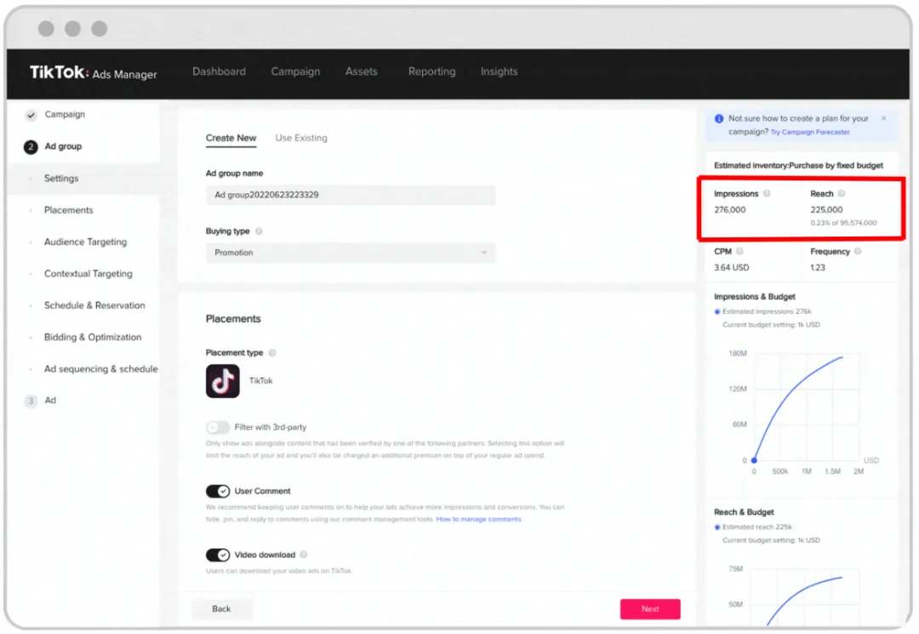Viewport: 919px width, 634px height.
Task: Open the Campaign top navigation menu
Action: click(295, 71)
